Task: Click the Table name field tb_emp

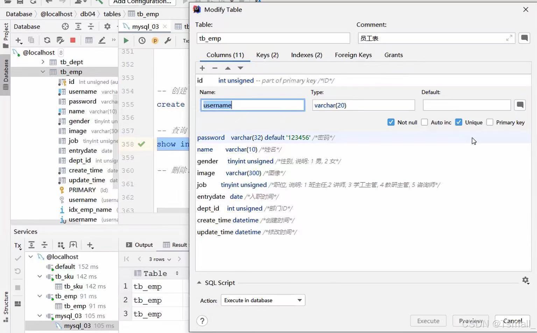Action: click(x=273, y=38)
